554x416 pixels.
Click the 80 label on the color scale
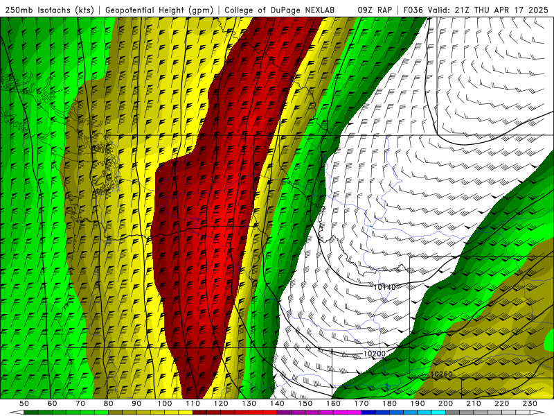[x=109, y=404]
